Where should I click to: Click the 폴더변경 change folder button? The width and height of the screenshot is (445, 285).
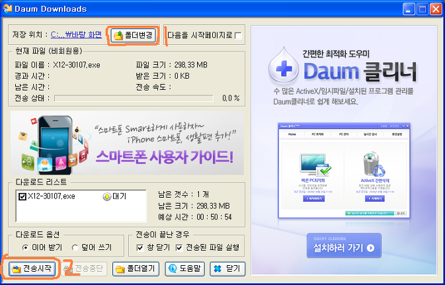(133, 35)
